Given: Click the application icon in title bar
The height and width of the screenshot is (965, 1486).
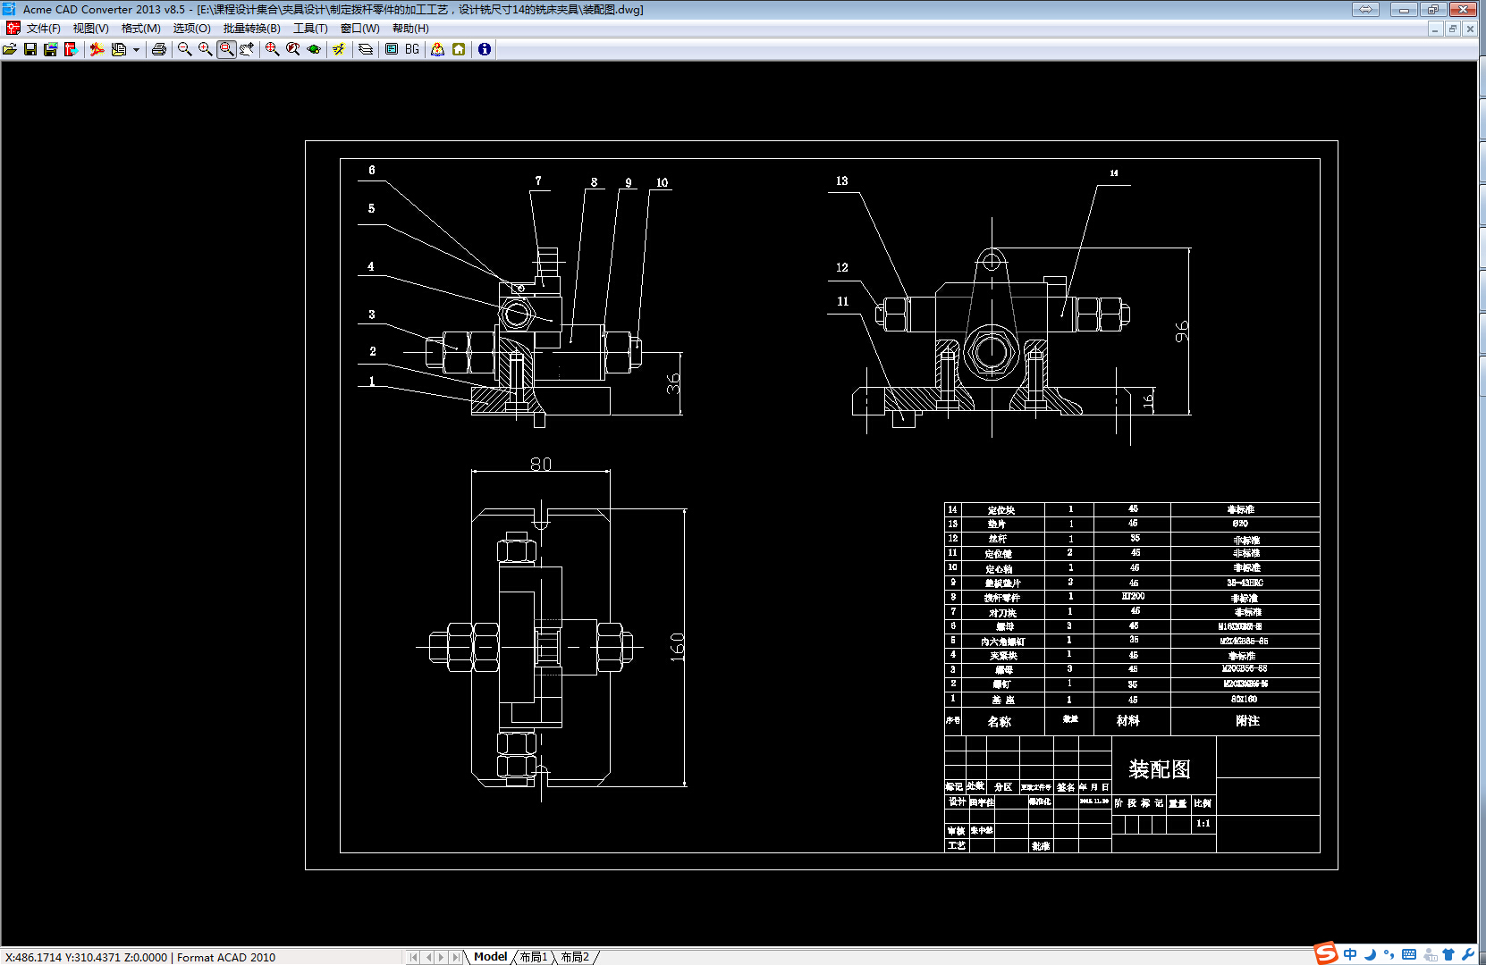Looking at the screenshot, I should pyautogui.click(x=10, y=9).
